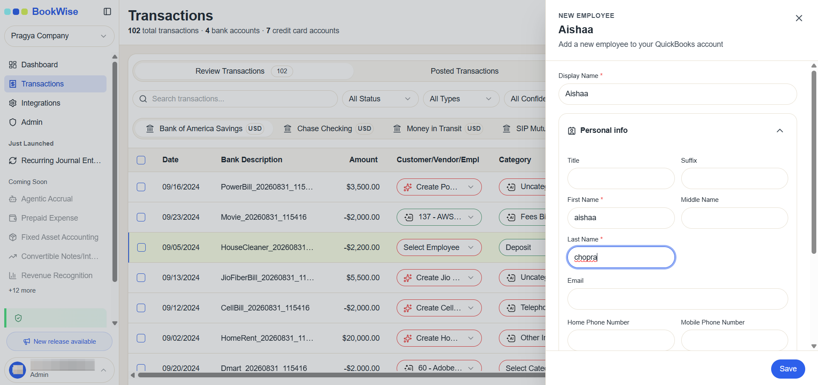Click AI icon in Fees Bi… category cell
818x385 pixels.
(511, 217)
